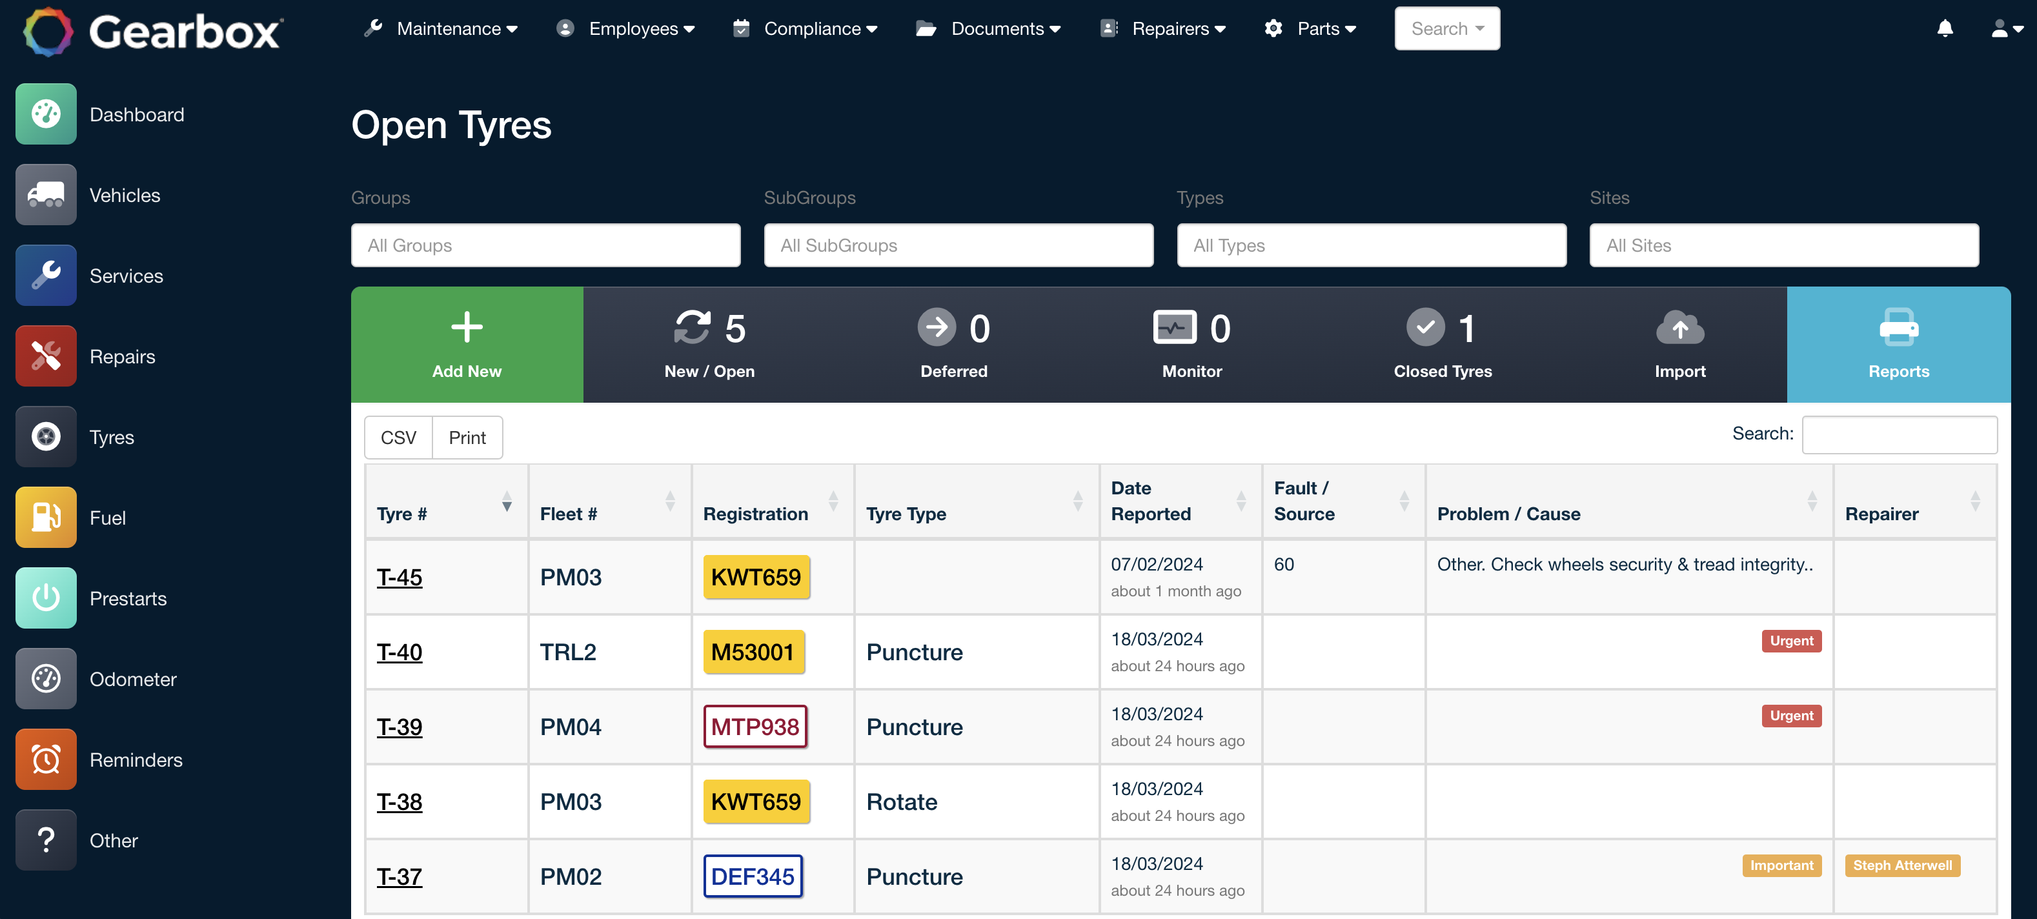
Task: Click the table Search input field
Action: [1899, 434]
